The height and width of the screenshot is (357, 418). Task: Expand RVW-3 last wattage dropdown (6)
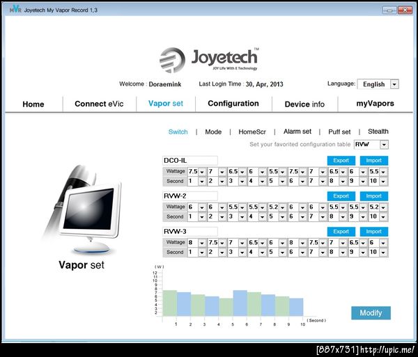[x=383, y=243]
